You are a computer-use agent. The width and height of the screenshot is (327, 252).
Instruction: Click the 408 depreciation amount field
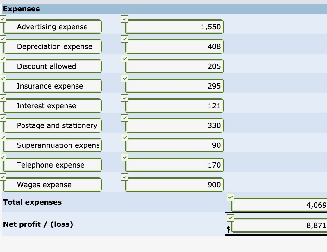pos(174,46)
